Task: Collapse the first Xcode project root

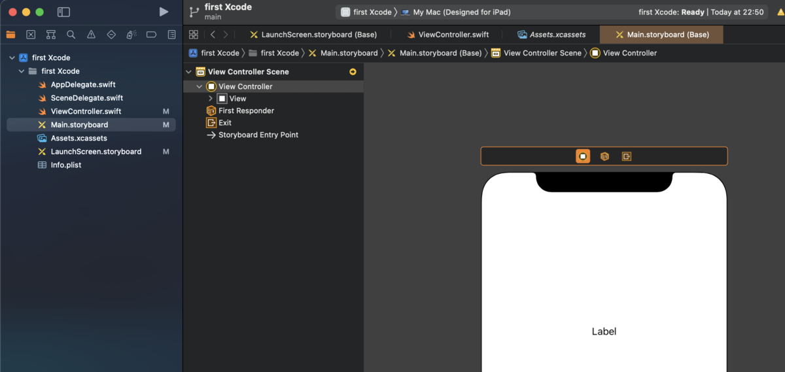Action: (12, 58)
